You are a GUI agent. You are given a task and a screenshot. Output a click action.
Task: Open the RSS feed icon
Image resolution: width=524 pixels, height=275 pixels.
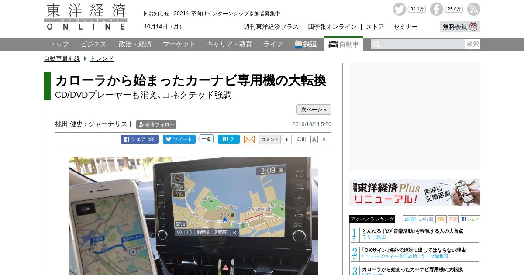[x=474, y=9]
